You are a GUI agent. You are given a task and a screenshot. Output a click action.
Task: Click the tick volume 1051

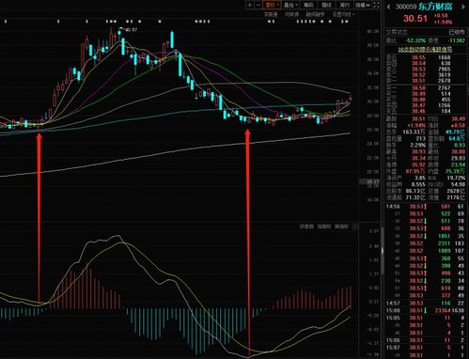pyautogui.click(x=445, y=236)
